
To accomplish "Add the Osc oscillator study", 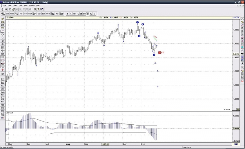I will [39, 14].
